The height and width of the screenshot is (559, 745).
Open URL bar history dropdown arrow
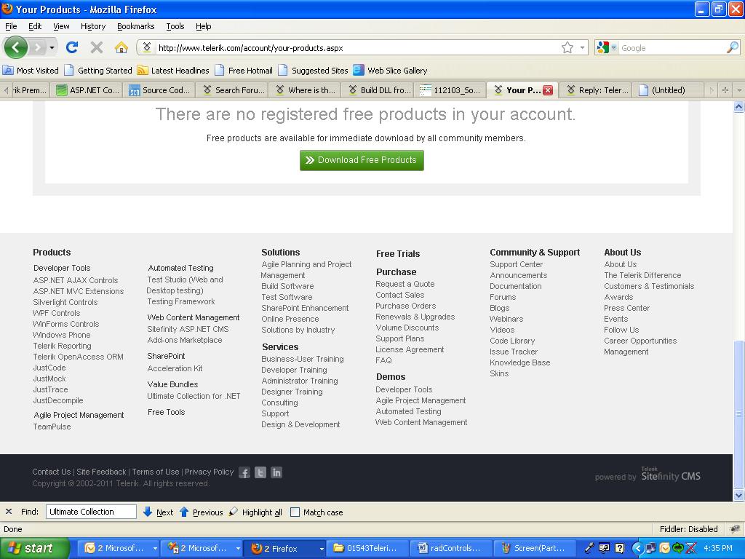click(582, 47)
